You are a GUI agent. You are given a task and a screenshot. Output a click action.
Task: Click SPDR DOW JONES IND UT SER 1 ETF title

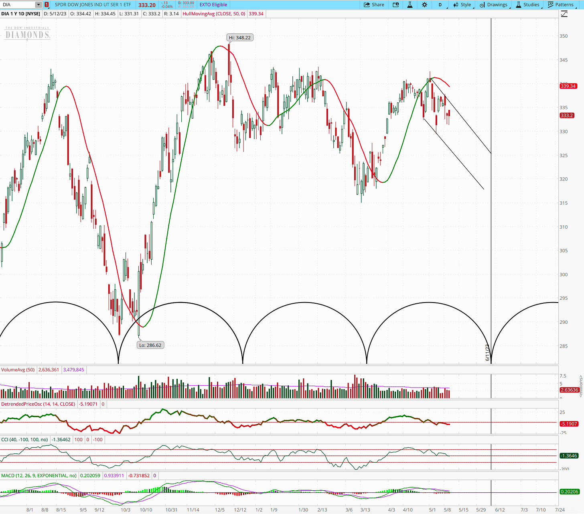pos(93,5)
